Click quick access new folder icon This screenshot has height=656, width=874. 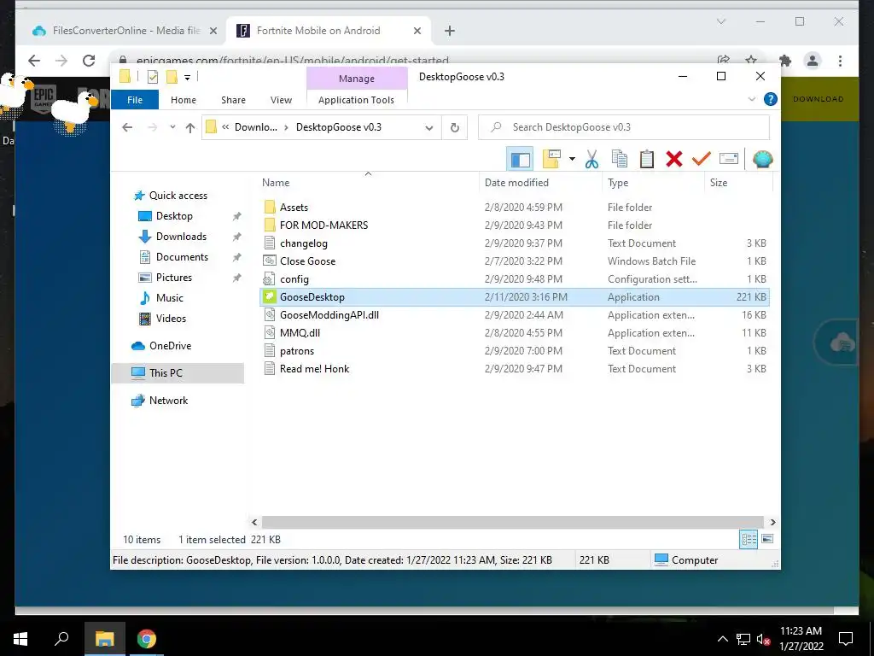point(172,77)
